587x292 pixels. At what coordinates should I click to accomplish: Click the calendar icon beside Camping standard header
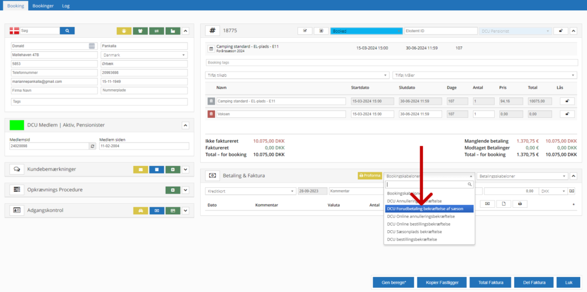[210, 49]
